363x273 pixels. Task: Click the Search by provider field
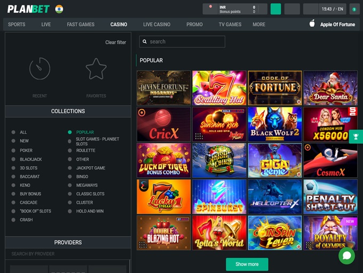[x=67, y=254]
